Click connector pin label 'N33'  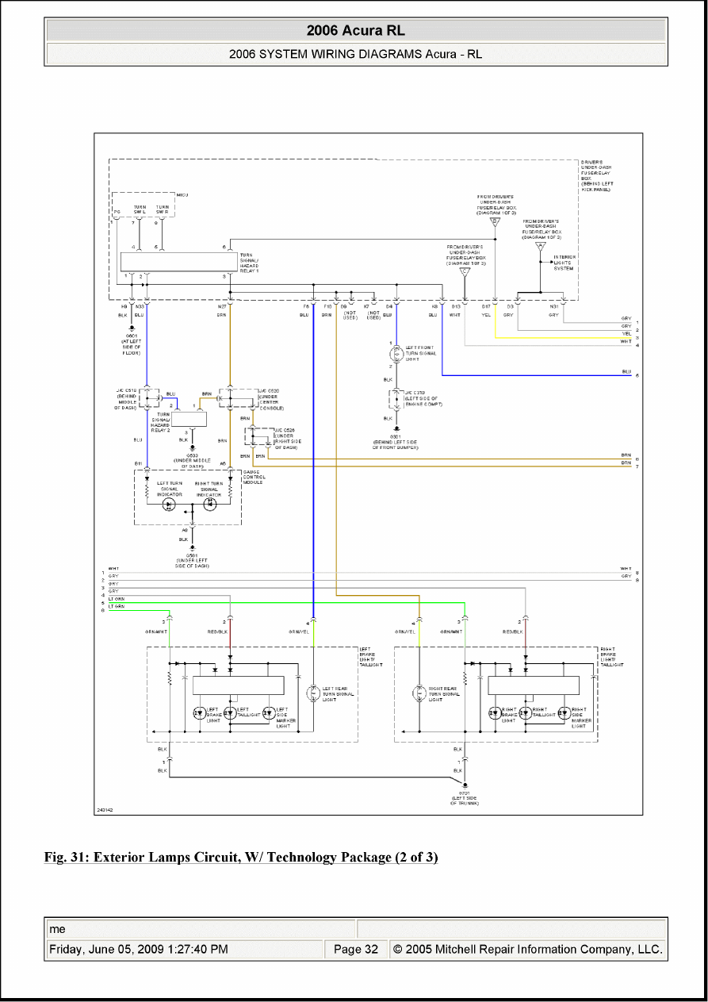[x=140, y=305]
